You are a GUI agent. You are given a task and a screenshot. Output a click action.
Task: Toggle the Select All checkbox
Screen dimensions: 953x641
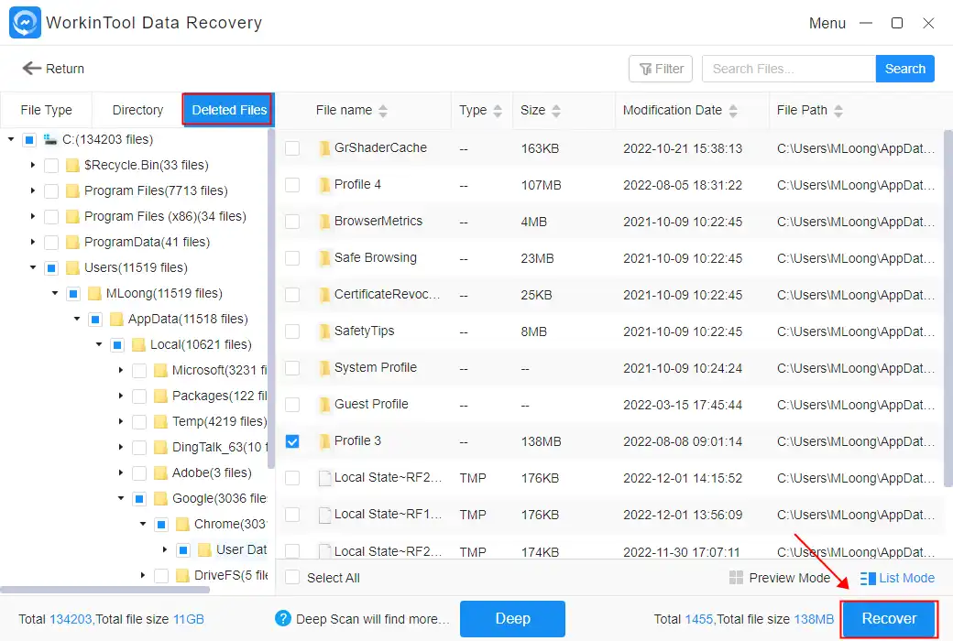tap(292, 577)
